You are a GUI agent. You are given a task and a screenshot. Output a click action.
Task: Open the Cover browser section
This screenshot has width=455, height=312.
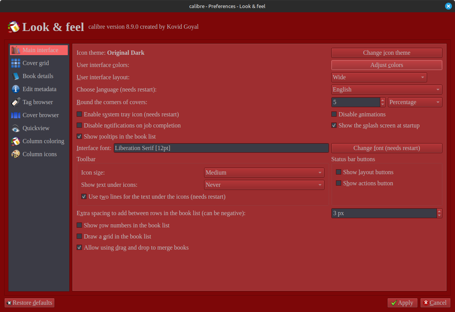point(39,115)
